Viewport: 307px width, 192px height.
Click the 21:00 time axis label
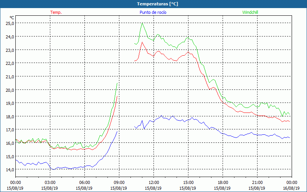pos(257,183)
